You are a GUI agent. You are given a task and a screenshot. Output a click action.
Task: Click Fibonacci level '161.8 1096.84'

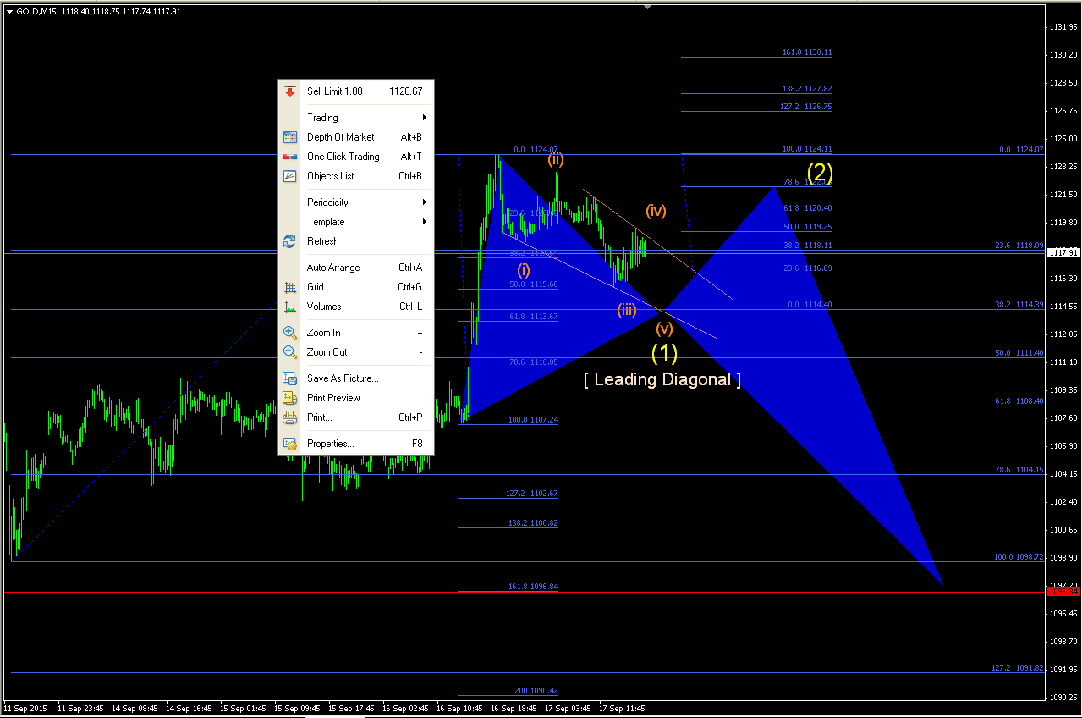[533, 587]
